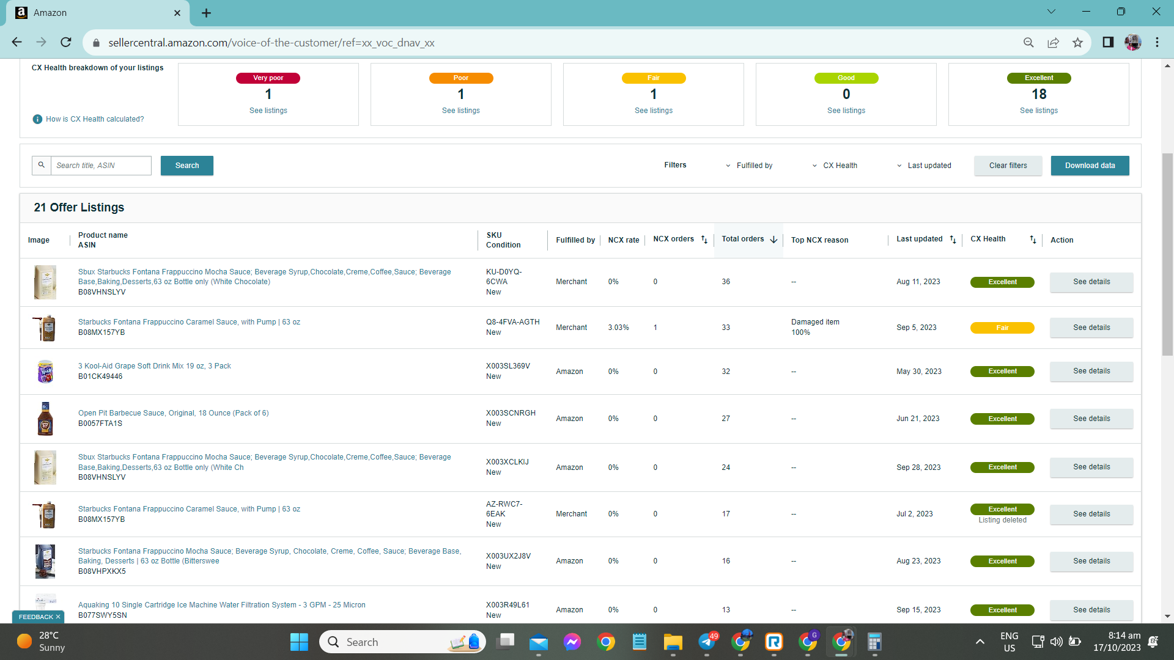Click the Windows taskbar Search box
The width and height of the screenshot is (1174, 660).
point(402,642)
